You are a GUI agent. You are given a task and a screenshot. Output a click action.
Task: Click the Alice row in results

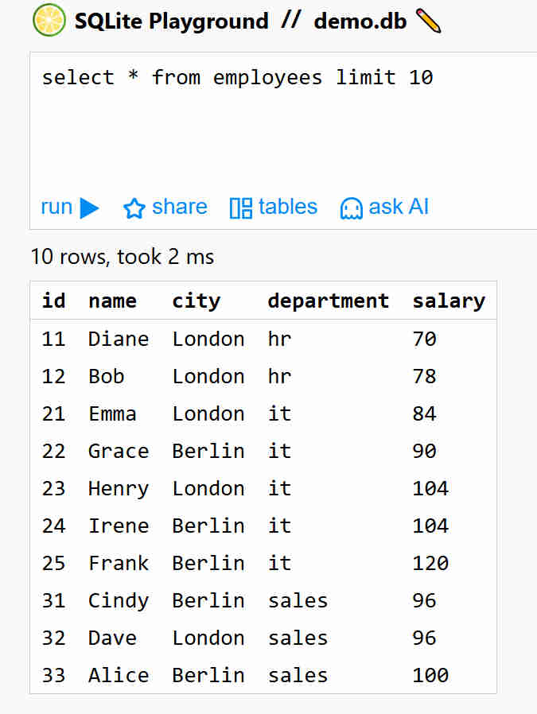coord(263,675)
